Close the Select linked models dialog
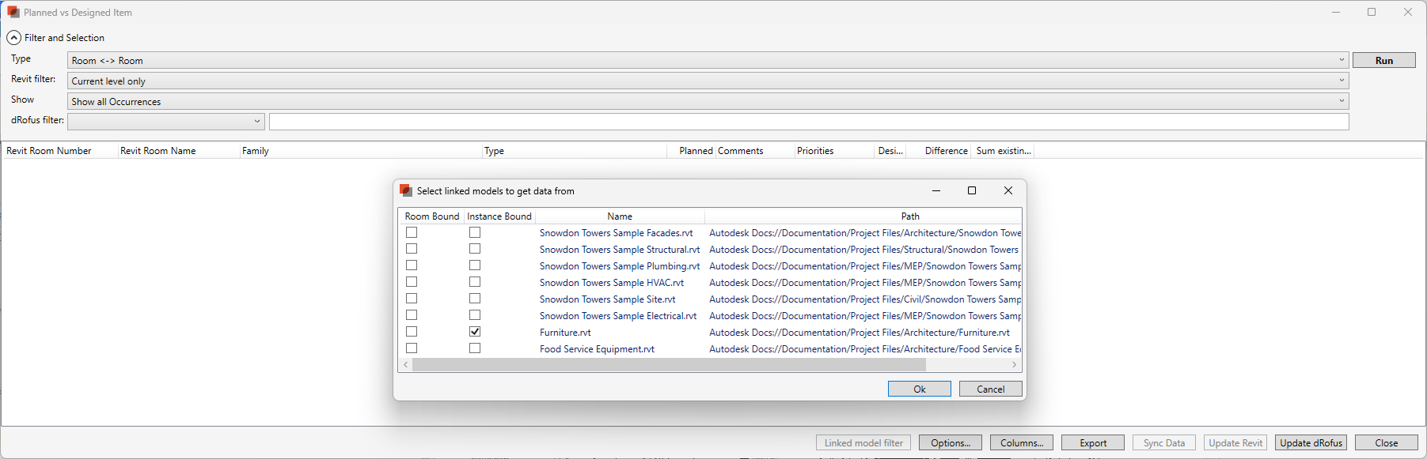Viewport: 1427px width, 459px height. coord(1008,190)
